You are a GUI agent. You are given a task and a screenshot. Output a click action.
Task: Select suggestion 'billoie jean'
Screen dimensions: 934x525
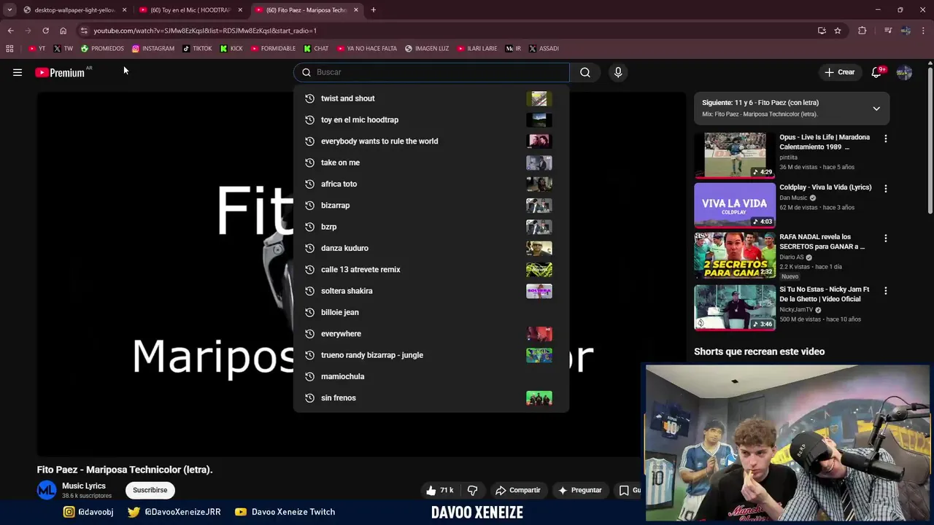coord(431,312)
